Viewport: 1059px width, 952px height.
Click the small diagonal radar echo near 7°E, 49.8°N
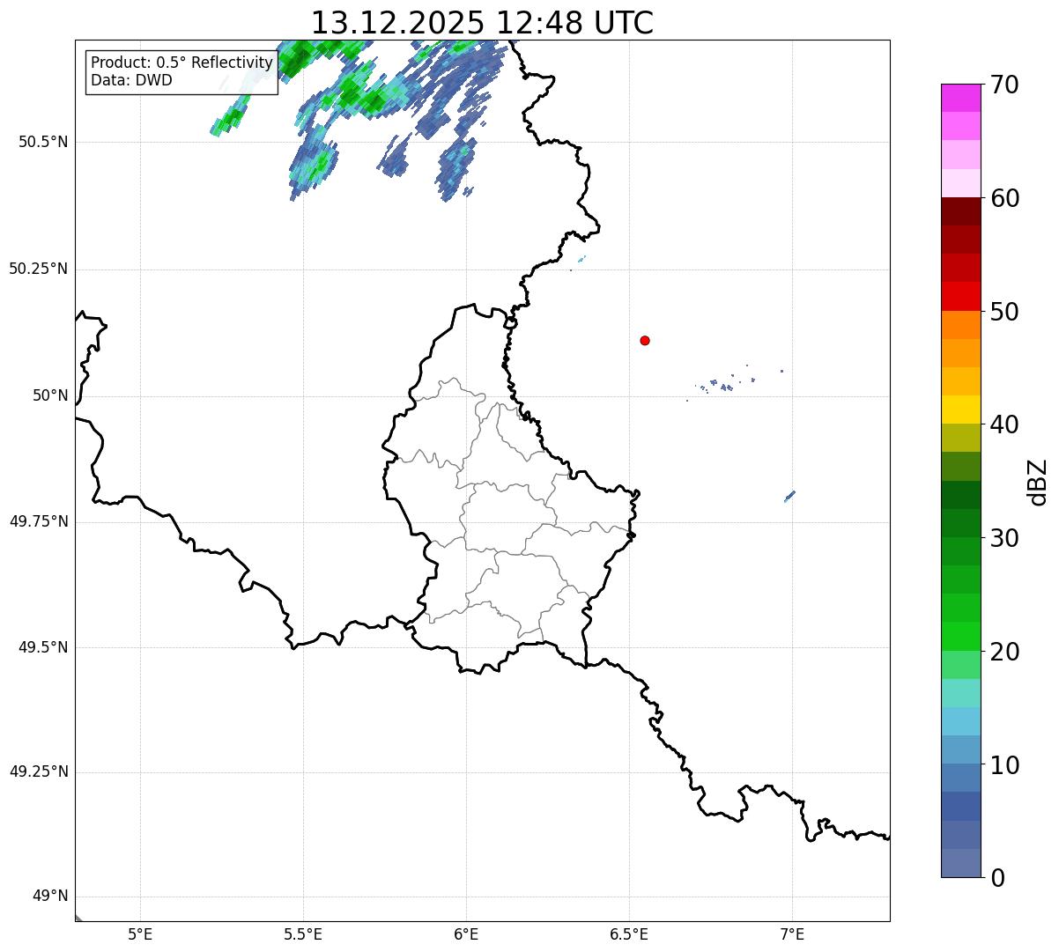point(789,497)
